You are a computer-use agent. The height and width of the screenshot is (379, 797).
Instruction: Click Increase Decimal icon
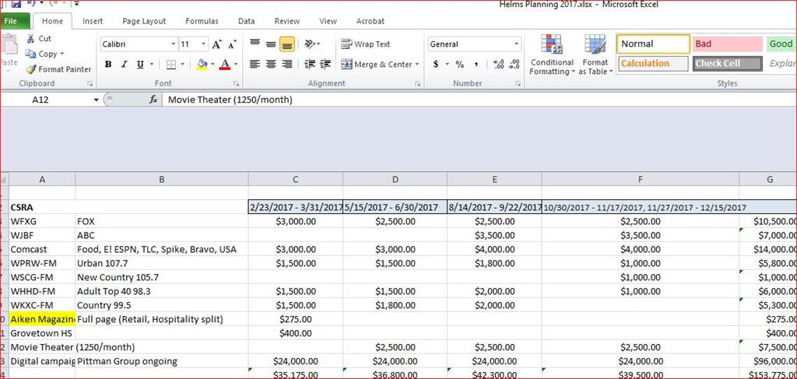499,64
